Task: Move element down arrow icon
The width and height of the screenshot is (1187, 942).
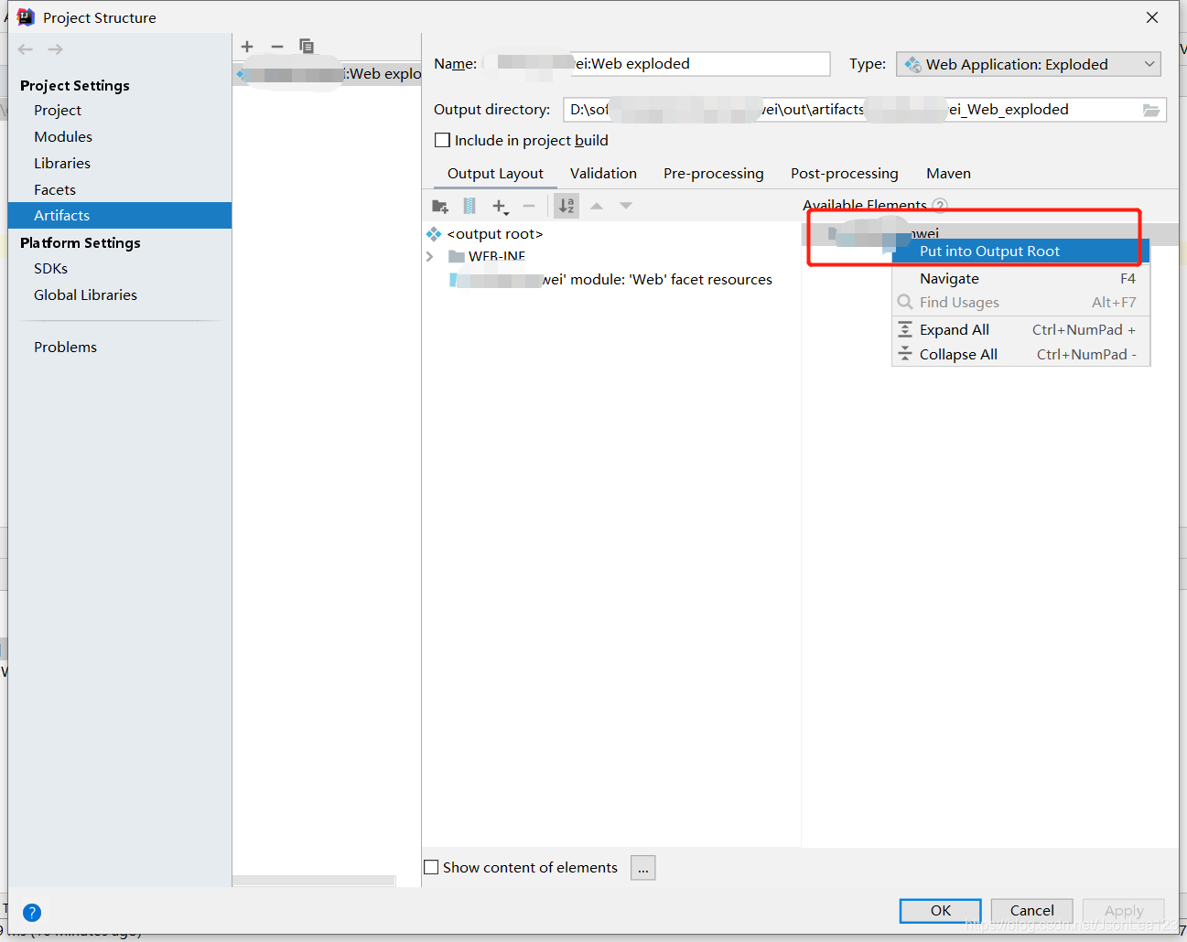Action: [x=626, y=206]
